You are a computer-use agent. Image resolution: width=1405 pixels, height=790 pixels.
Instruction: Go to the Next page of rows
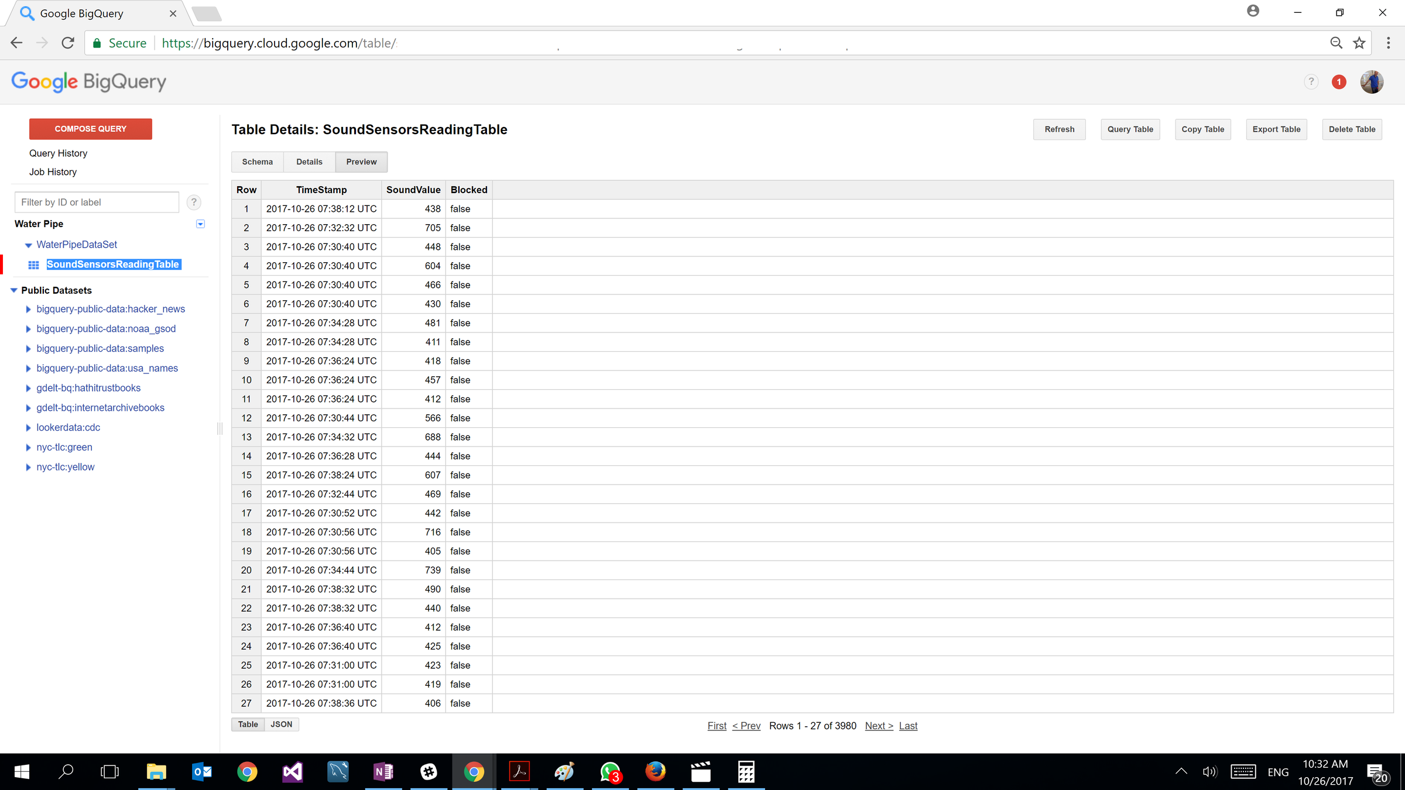pyautogui.click(x=879, y=726)
